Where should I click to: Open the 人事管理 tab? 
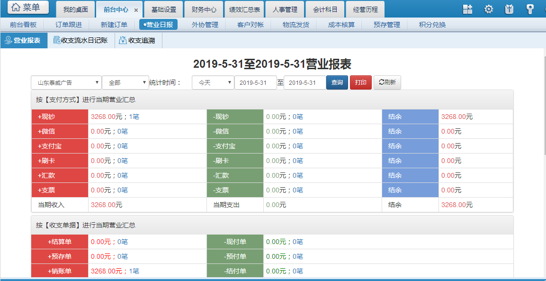point(285,10)
